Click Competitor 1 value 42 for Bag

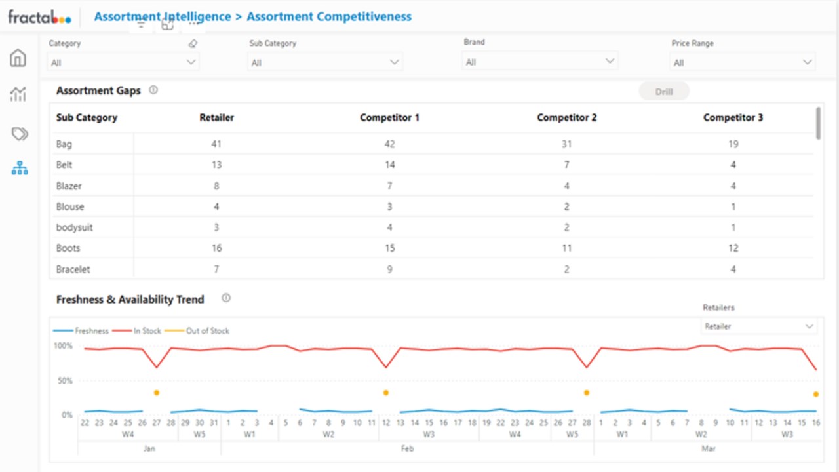389,144
